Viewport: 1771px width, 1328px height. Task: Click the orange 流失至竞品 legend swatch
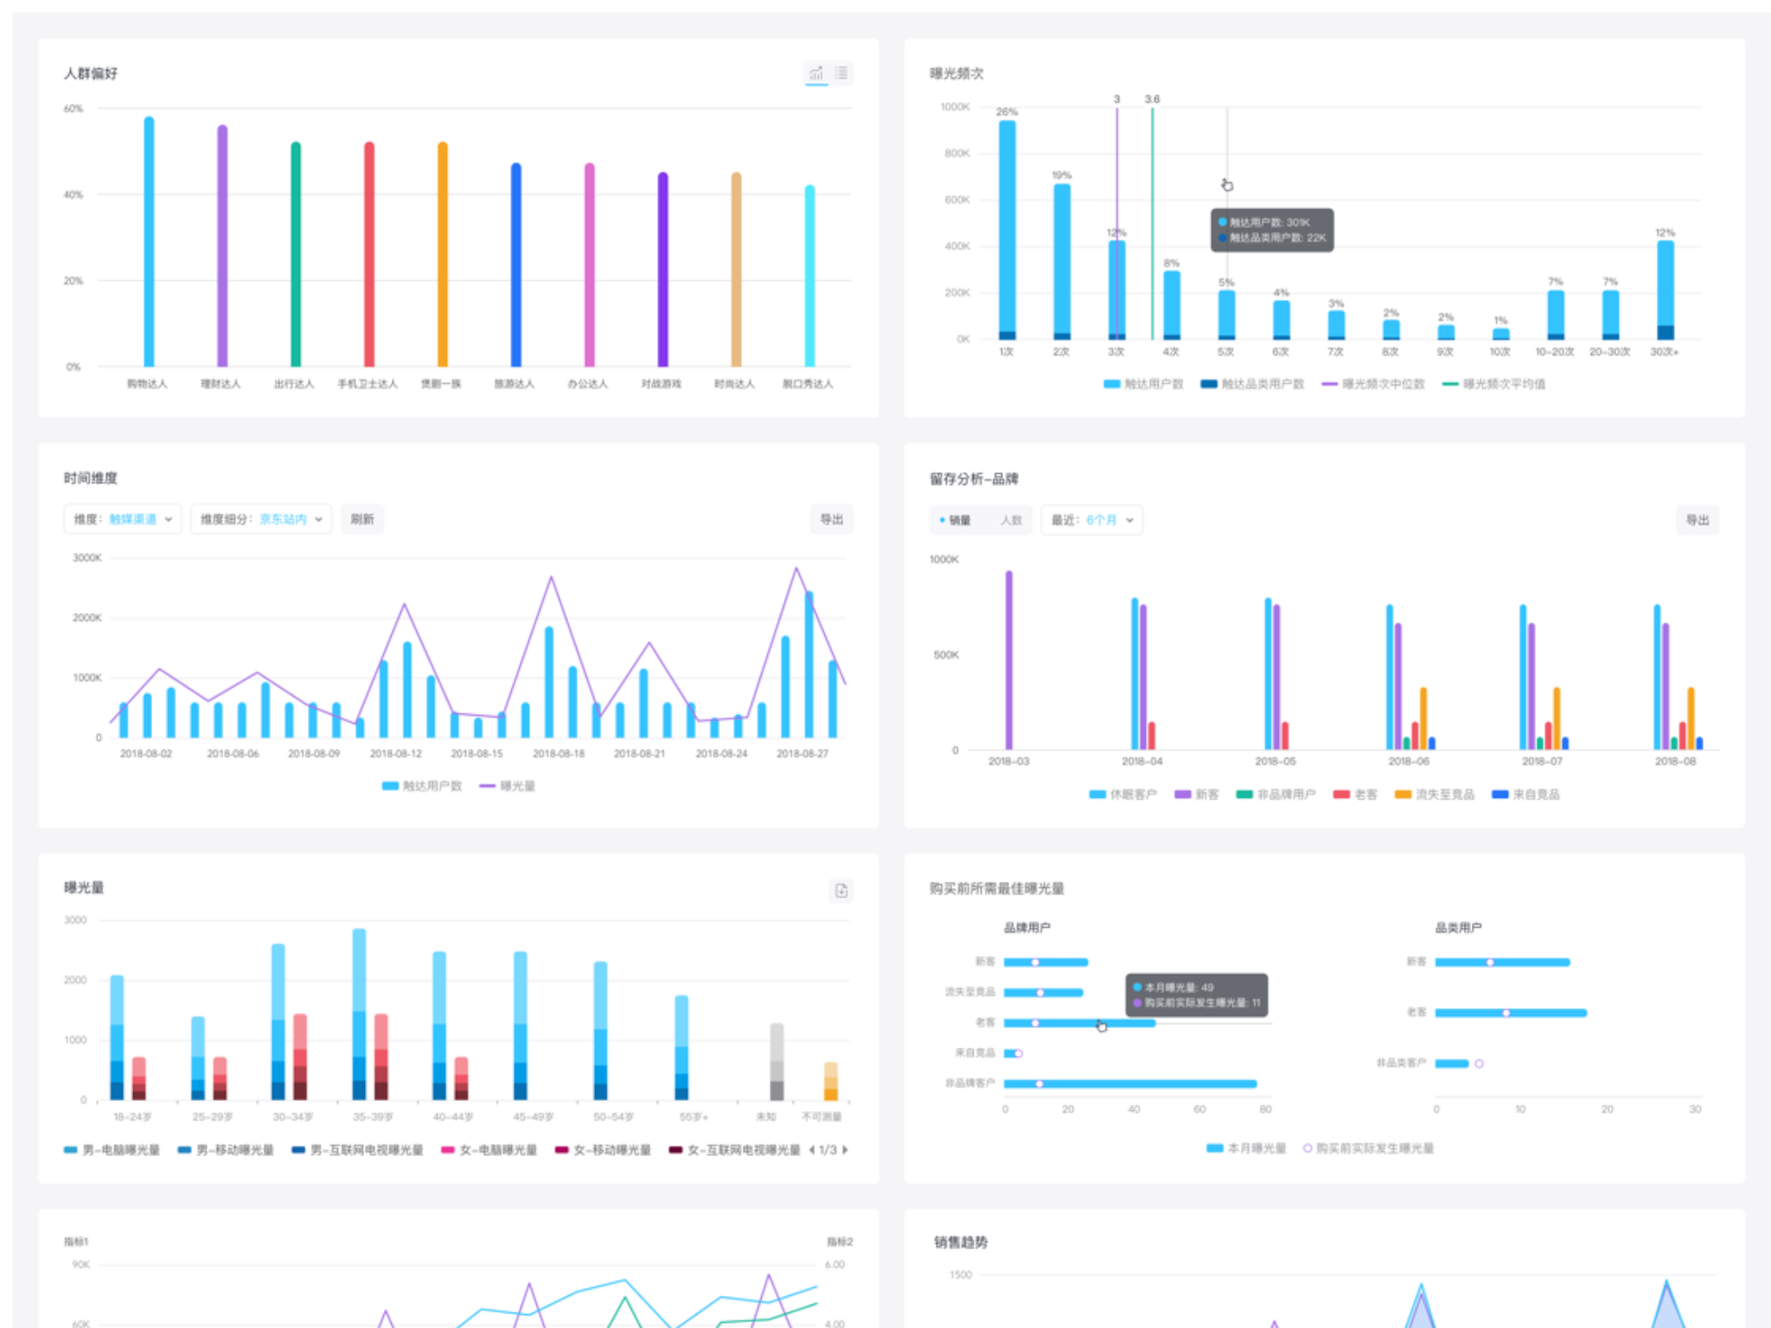pyautogui.click(x=1403, y=795)
